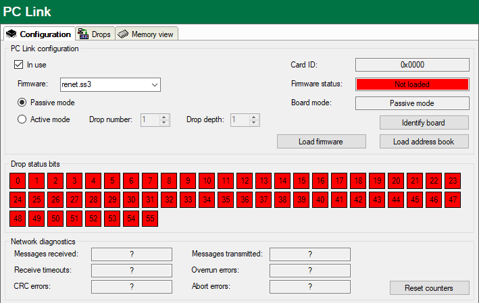Uncheck the In use checkbox
This screenshot has width=479, height=303.
pos(19,65)
